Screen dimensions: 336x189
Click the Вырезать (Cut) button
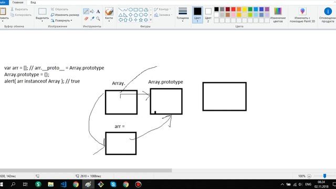tap(19, 9)
